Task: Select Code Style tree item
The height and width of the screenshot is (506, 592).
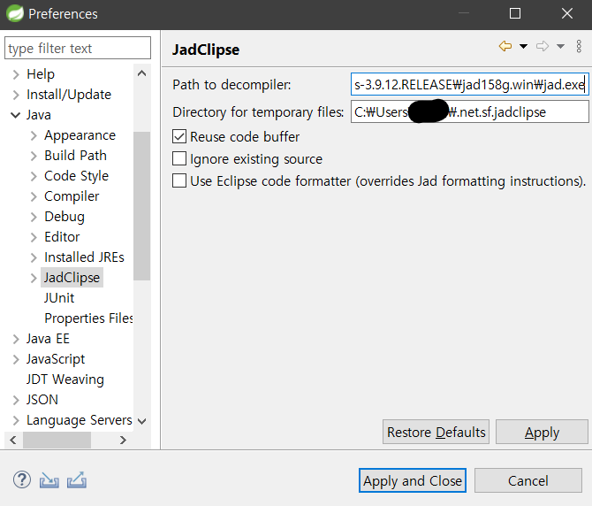Action: point(76,176)
